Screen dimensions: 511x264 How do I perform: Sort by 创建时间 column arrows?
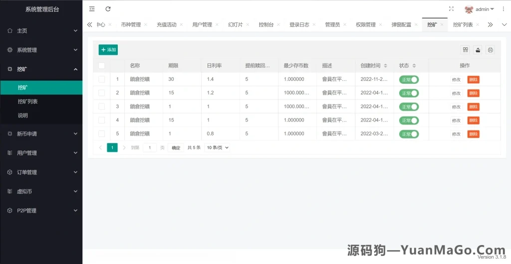coord(385,66)
